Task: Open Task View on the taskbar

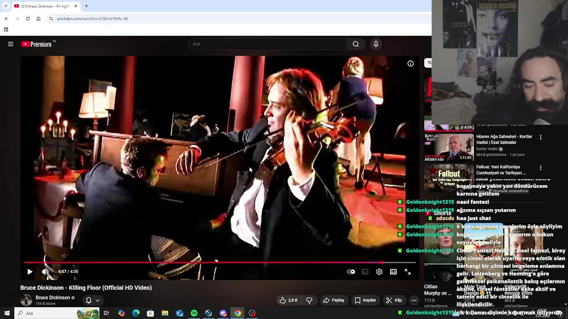Action: click(106, 313)
